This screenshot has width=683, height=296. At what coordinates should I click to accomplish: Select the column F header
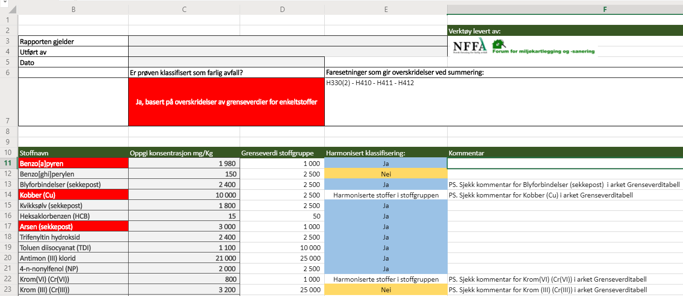point(605,9)
